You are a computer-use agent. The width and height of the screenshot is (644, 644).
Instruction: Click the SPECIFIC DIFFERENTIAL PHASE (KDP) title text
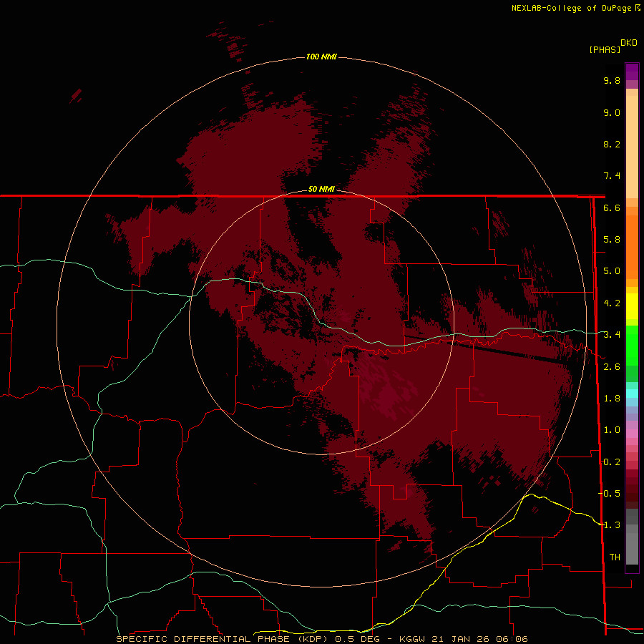coord(222,639)
